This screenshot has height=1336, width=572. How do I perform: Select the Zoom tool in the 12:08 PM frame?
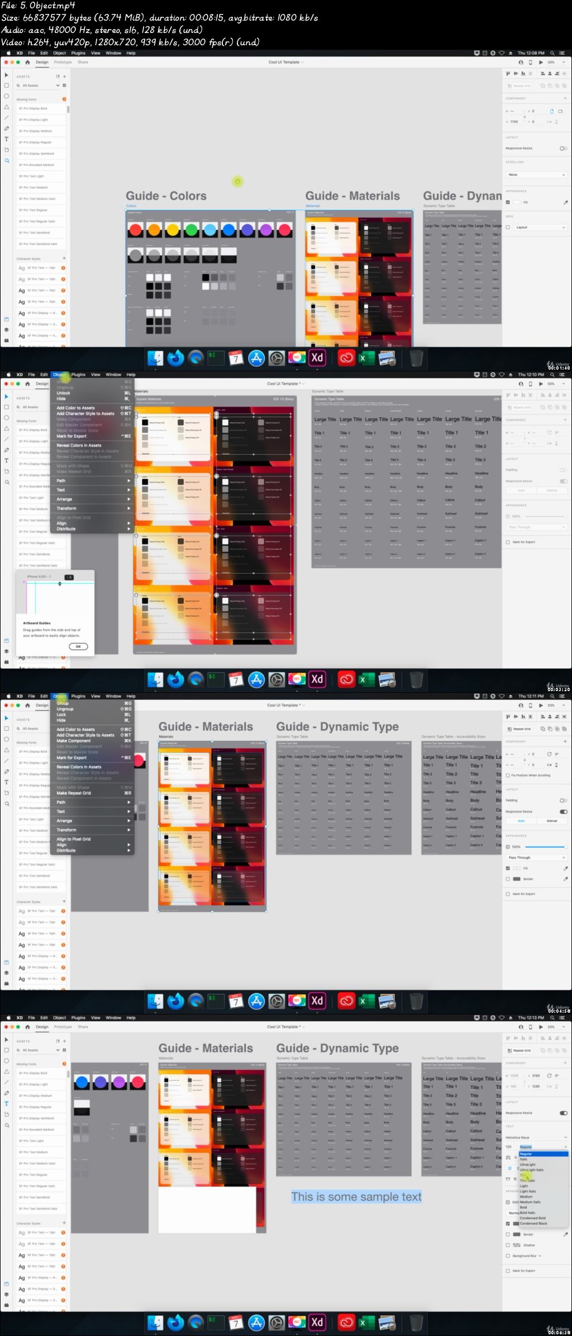click(x=7, y=160)
